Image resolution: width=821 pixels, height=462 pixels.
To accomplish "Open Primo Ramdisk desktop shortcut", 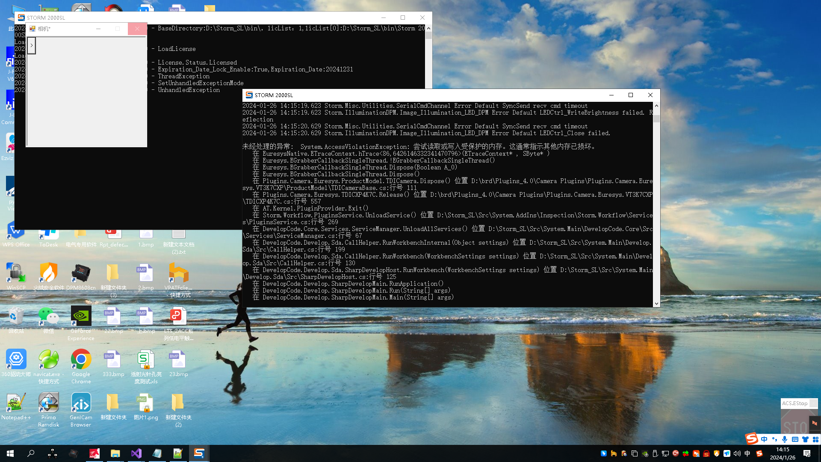I will point(49,410).
